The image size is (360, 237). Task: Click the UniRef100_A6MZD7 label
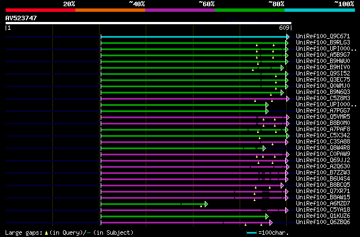point(323,204)
